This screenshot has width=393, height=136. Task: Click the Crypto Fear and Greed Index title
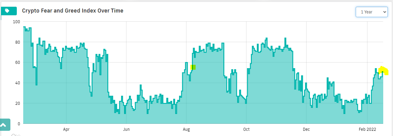coord(73,11)
